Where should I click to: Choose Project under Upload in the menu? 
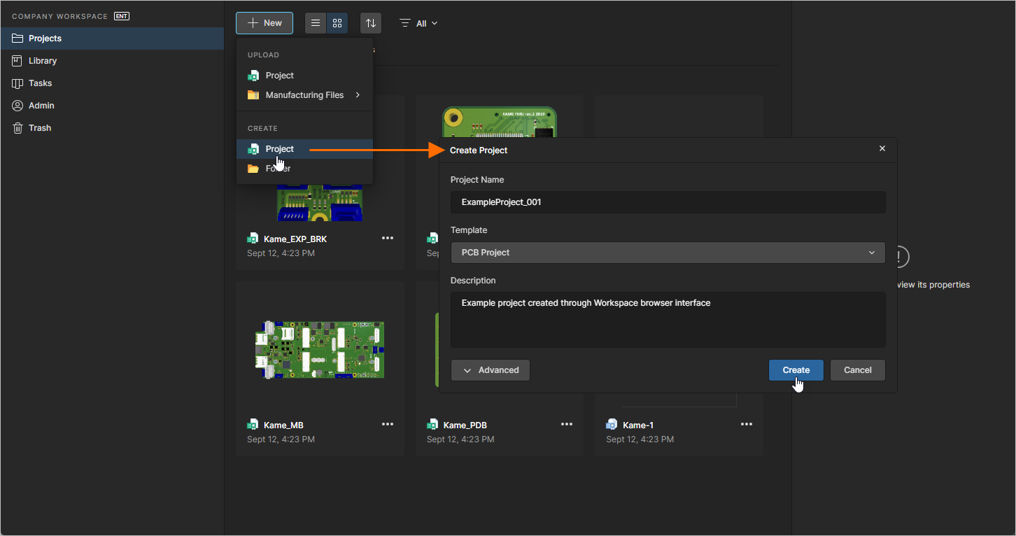[x=279, y=75]
